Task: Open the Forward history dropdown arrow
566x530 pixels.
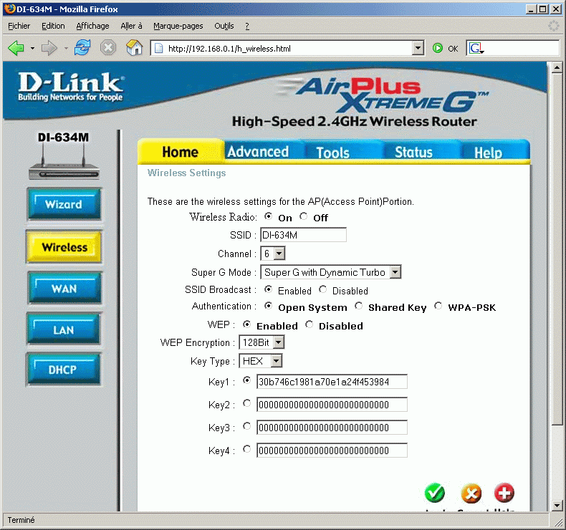Action: pos(66,48)
